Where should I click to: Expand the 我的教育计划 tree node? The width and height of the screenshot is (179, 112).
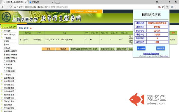[2, 98]
